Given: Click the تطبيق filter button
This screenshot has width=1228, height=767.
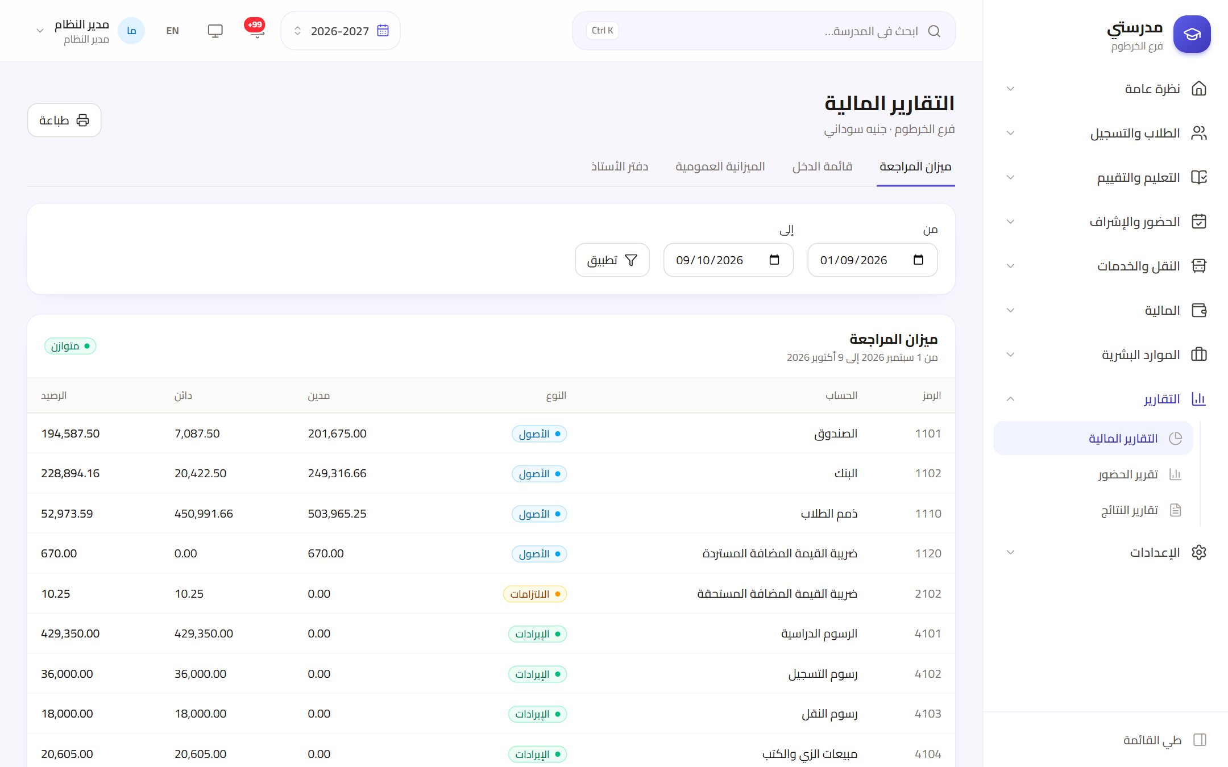Looking at the screenshot, I should (612, 260).
